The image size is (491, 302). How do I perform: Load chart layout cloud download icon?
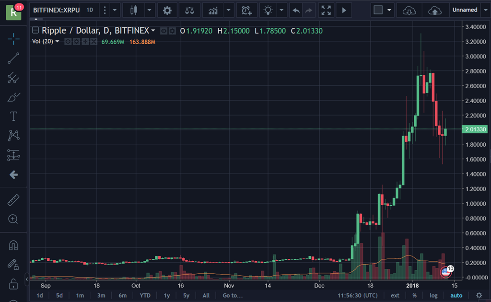click(x=409, y=11)
